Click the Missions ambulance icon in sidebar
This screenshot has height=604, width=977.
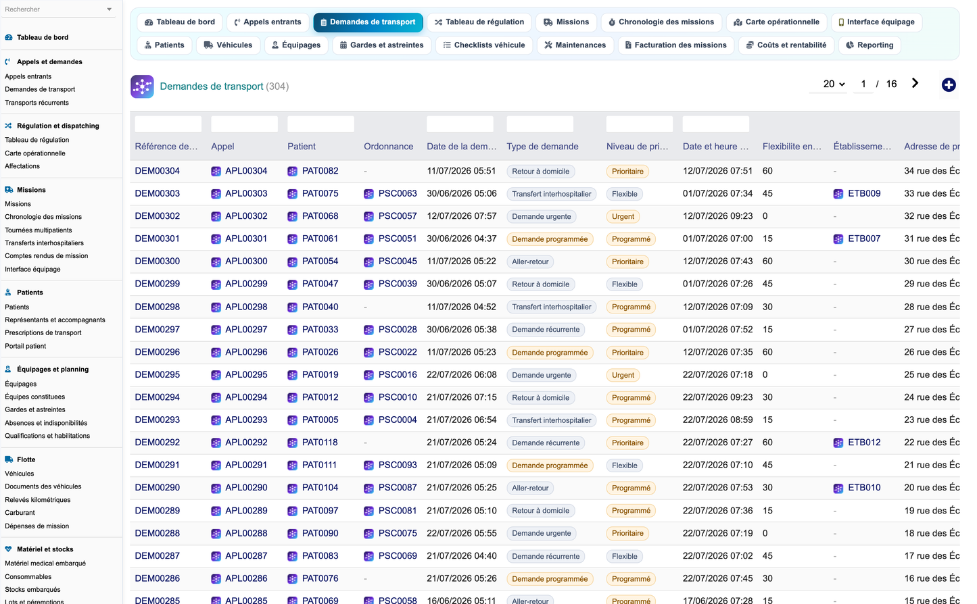tap(8, 190)
